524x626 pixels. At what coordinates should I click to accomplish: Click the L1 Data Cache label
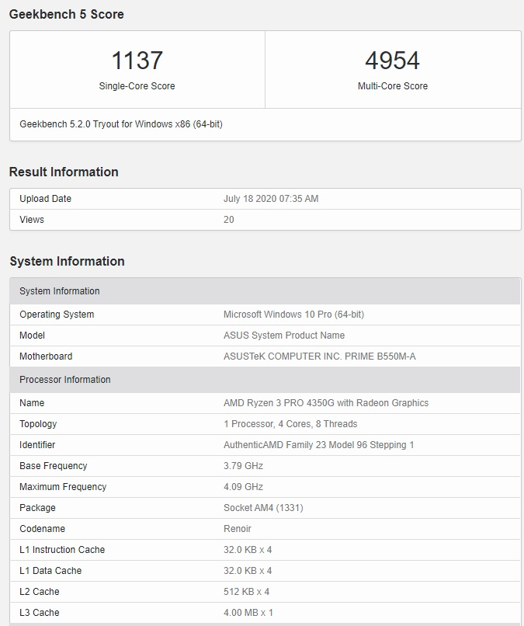[50, 571]
